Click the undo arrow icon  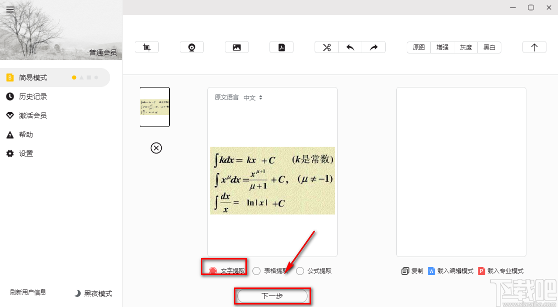pyautogui.click(x=350, y=47)
